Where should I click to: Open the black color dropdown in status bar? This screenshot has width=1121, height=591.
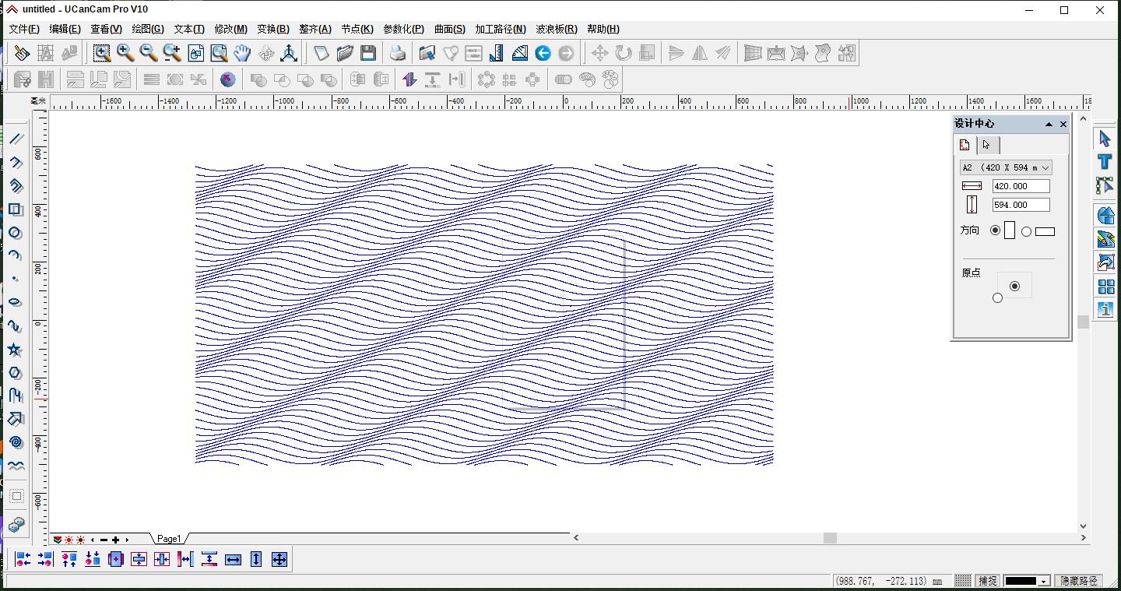pos(1044,581)
